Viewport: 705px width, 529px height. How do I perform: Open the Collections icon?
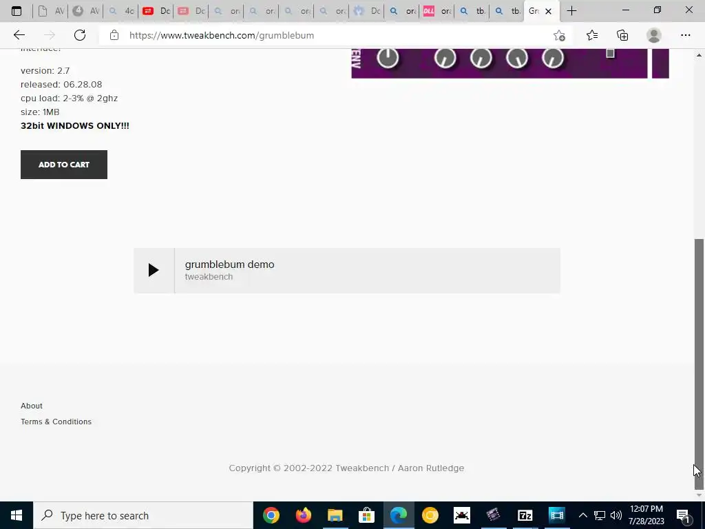(622, 35)
